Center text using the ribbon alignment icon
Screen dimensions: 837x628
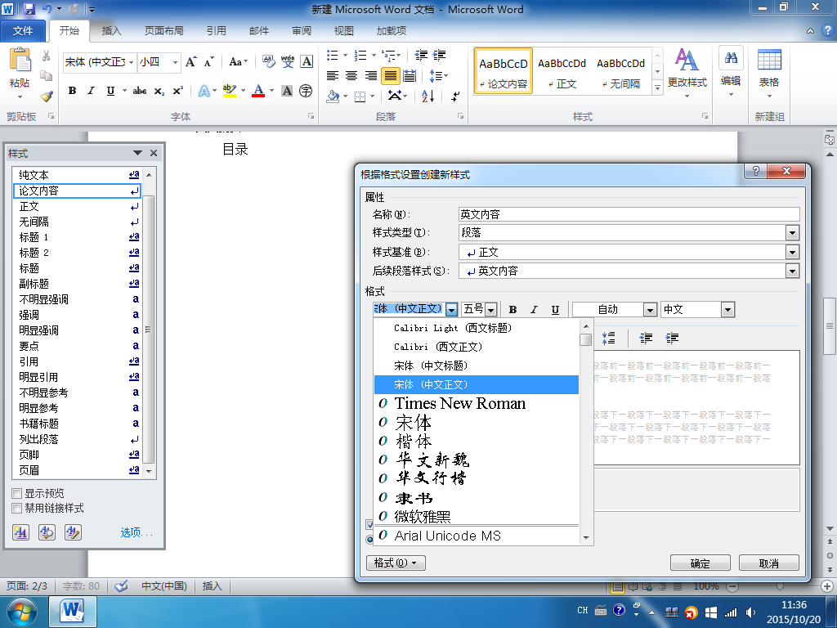pos(351,76)
